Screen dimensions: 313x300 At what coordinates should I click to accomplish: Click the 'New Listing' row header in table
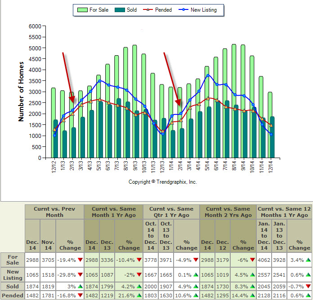pos(13,275)
